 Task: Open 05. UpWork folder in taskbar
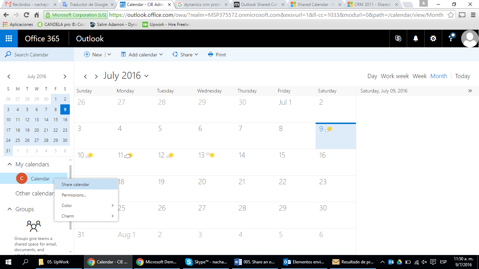pyautogui.click(x=59, y=262)
